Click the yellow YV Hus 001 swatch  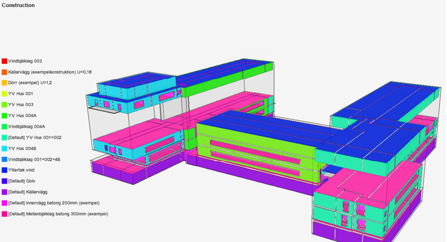4,94
